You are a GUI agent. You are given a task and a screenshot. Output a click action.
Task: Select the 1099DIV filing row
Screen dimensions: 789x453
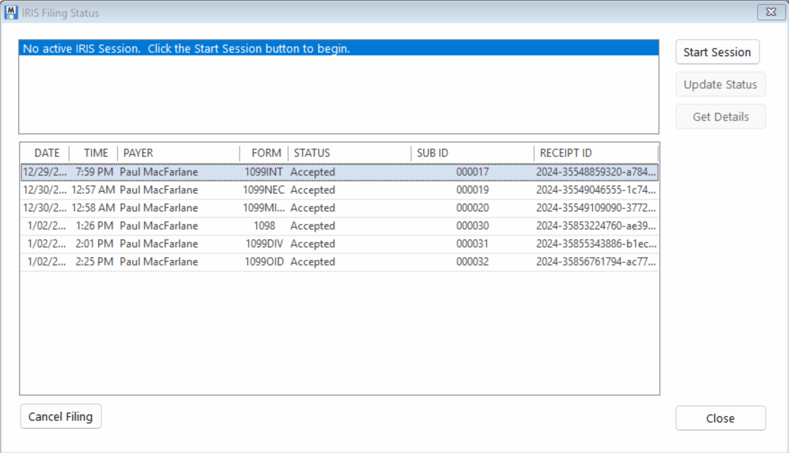[339, 244]
